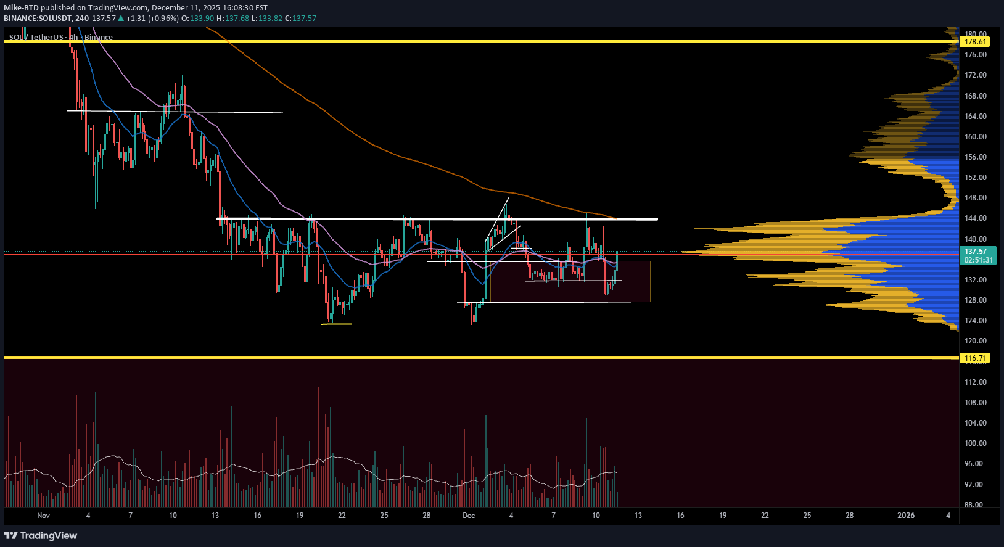Click the green up-arrow price change indicator
This screenshot has width=1004, height=547.
pos(121,19)
